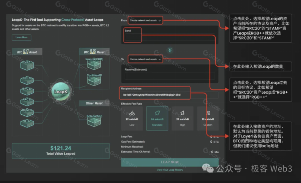Select the Standard 24 sats/vB fee option

tap(157, 118)
